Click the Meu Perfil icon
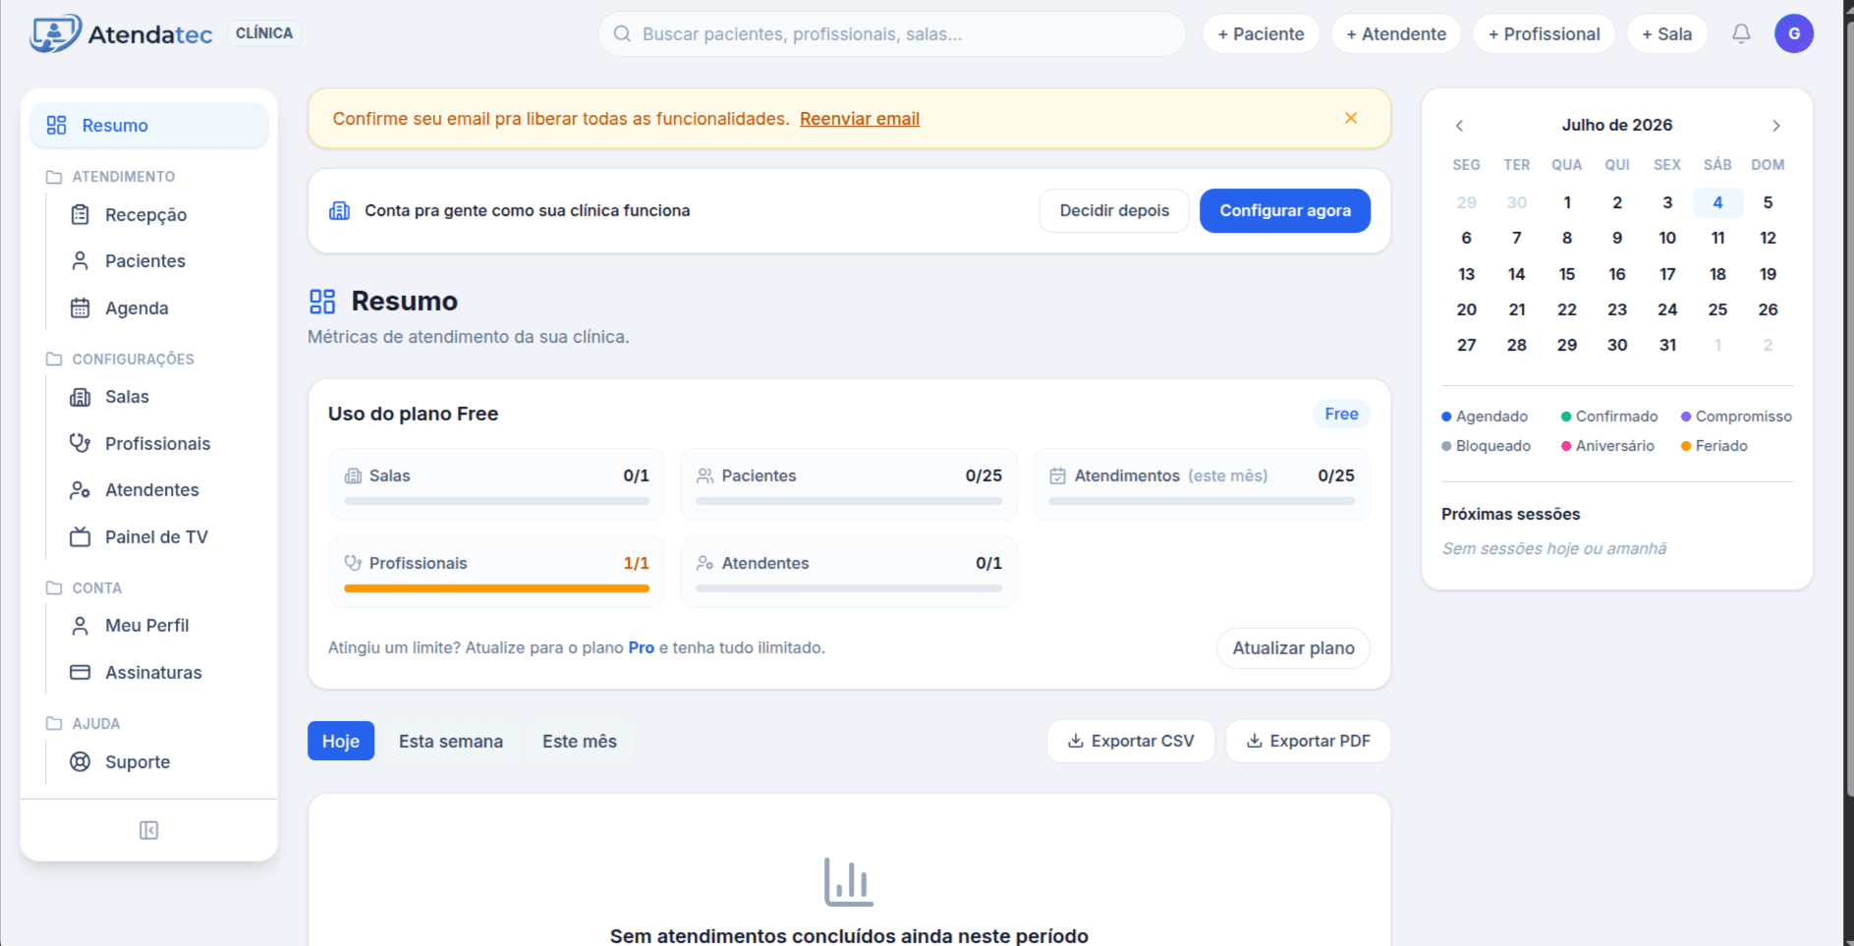Screen dimensions: 1854x946 [x=81, y=625]
